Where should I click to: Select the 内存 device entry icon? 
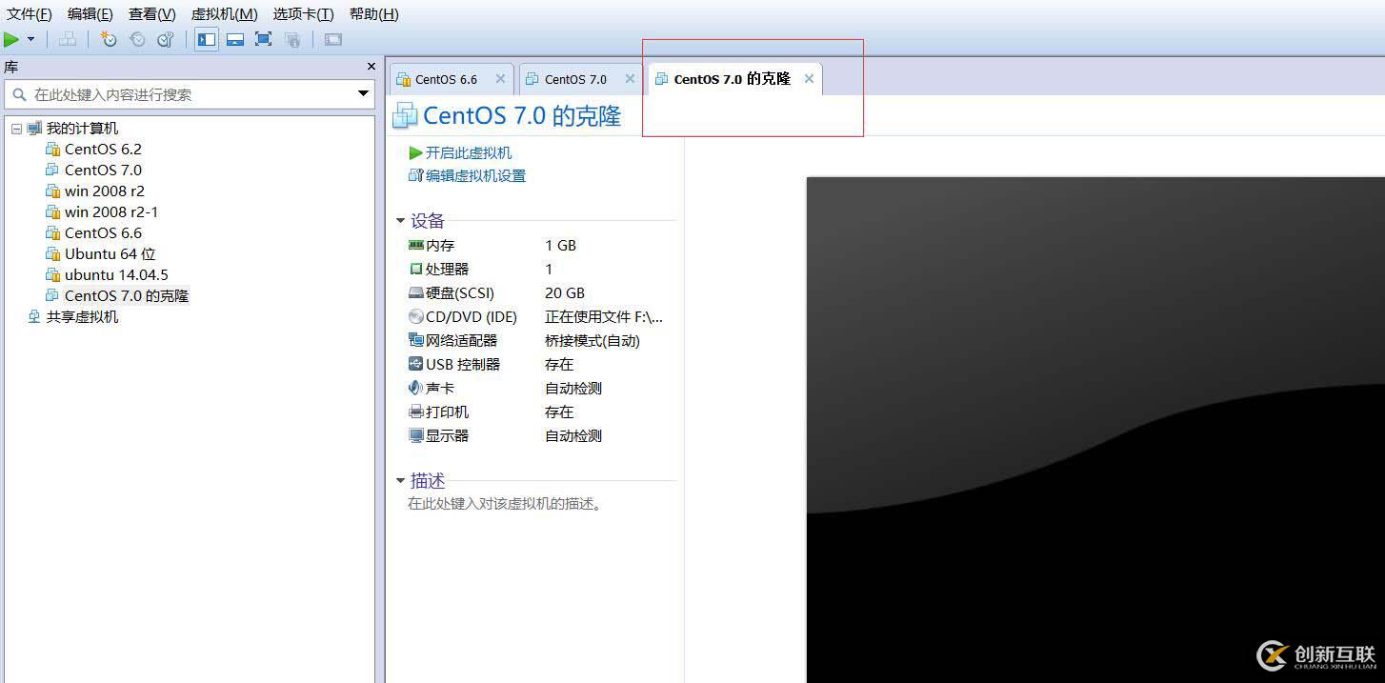point(416,245)
